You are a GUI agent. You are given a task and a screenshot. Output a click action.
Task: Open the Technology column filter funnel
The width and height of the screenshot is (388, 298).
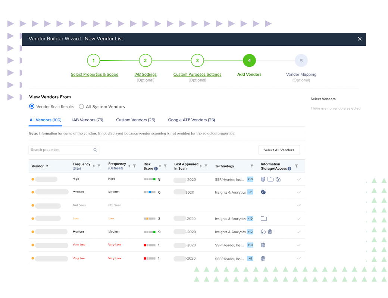coord(252,166)
